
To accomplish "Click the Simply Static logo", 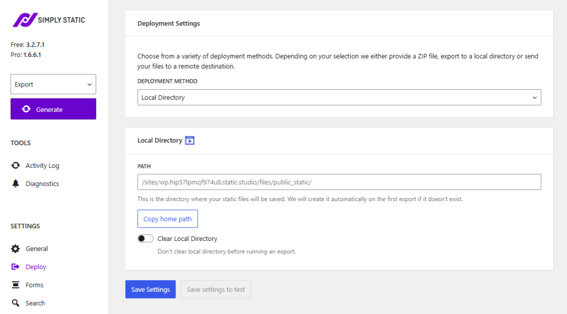I will click(49, 20).
